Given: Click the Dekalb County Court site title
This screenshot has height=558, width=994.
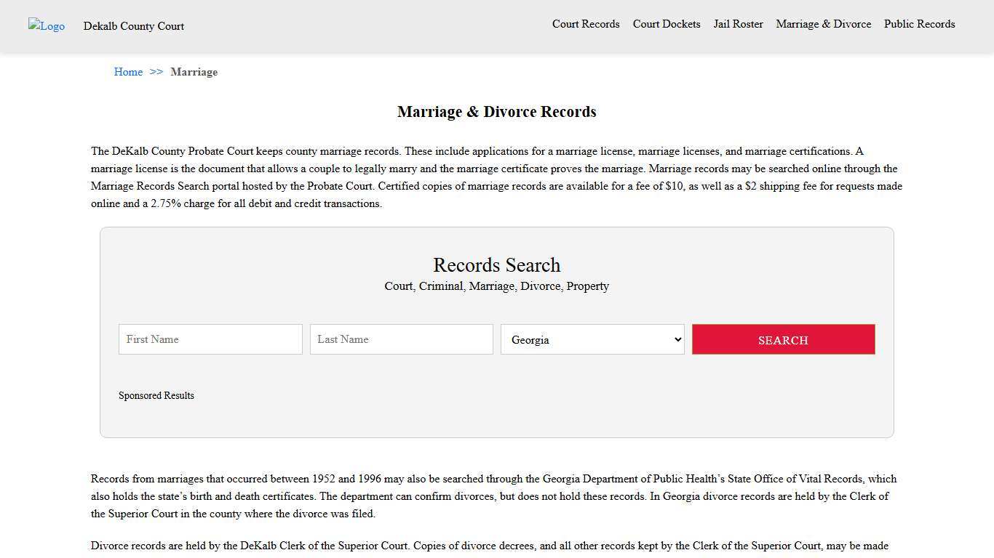Looking at the screenshot, I should [133, 26].
